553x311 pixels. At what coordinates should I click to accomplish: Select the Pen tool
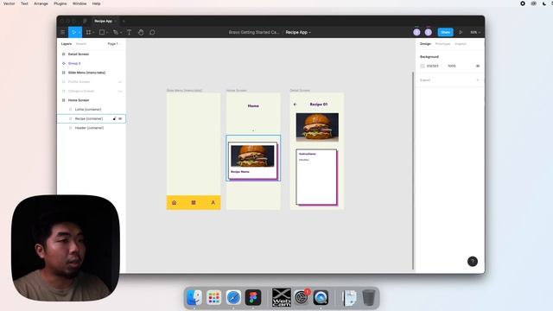pyautogui.click(x=115, y=32)
